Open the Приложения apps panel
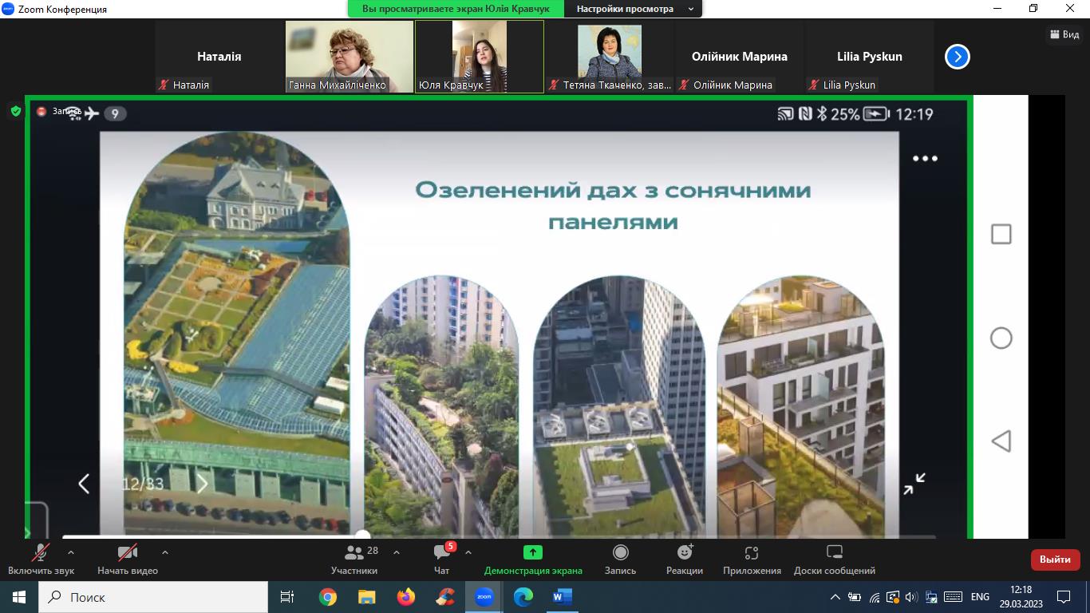This screenshot has height=613, width=1090. pyautogui.click(x=752, y=559)
